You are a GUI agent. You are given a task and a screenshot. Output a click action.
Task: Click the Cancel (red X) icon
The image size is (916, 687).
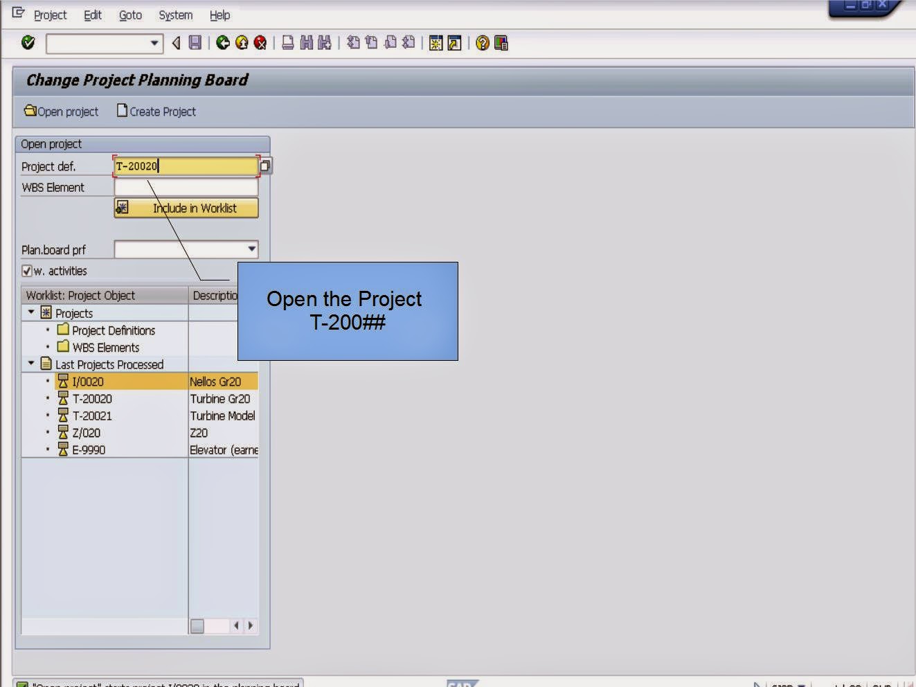(260, 43)
